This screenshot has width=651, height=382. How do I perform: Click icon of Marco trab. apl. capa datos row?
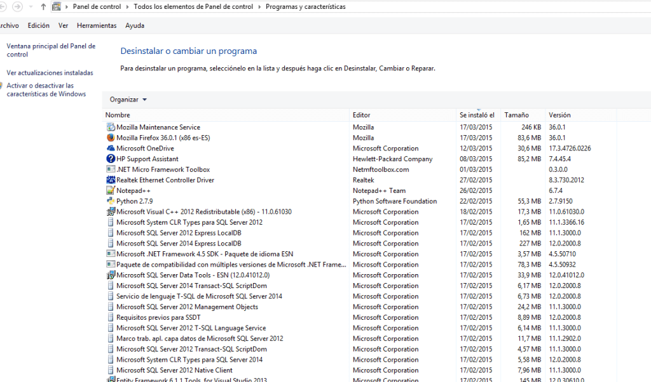[x=111, y=338]
